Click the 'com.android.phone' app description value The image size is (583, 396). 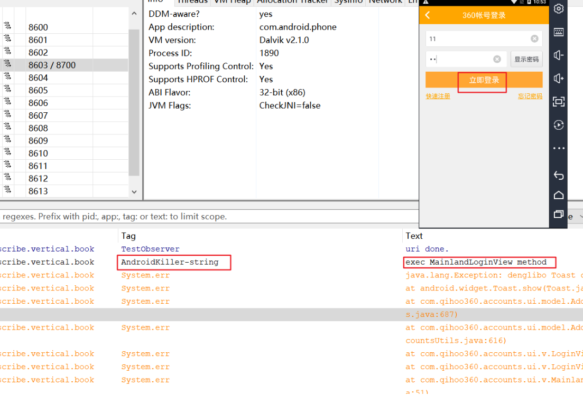pos(298,27)
